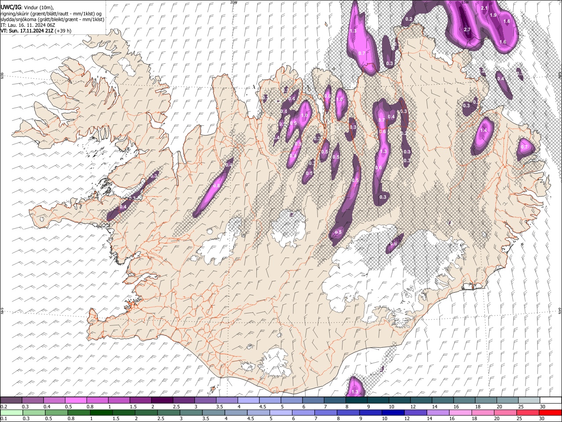Click the "slydda/snjókoma" legend description line

52,19
